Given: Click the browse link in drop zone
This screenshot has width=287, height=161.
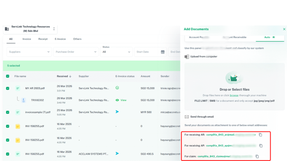Looking at the screenshot, I should [234, 95].
